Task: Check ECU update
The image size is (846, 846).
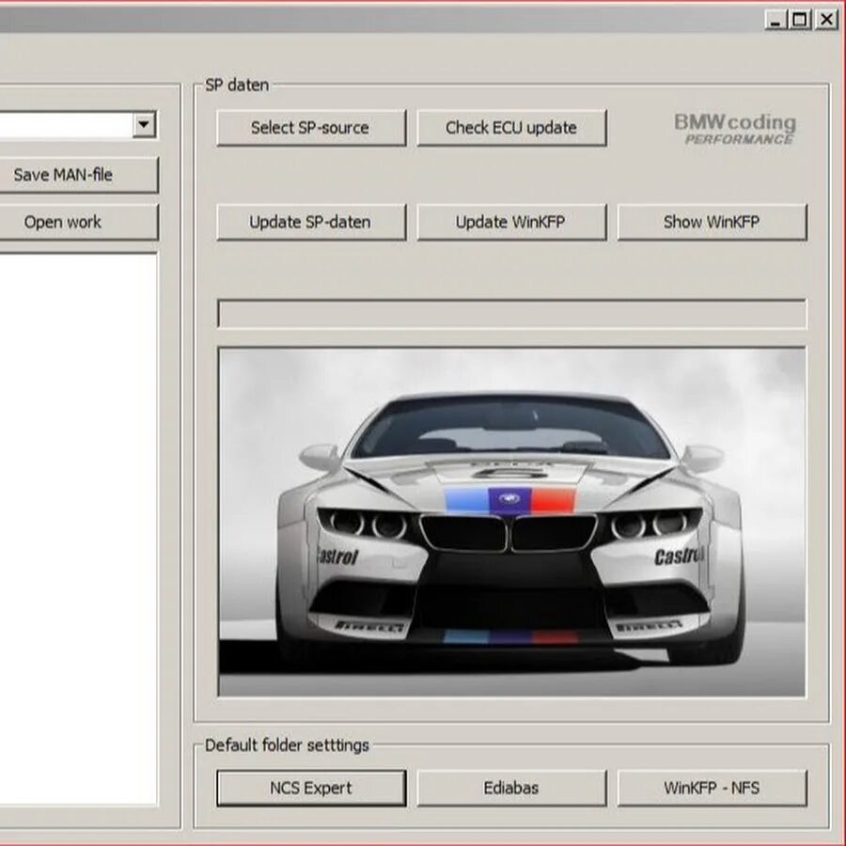Action: pyautogui.click(x=511, y=128)
